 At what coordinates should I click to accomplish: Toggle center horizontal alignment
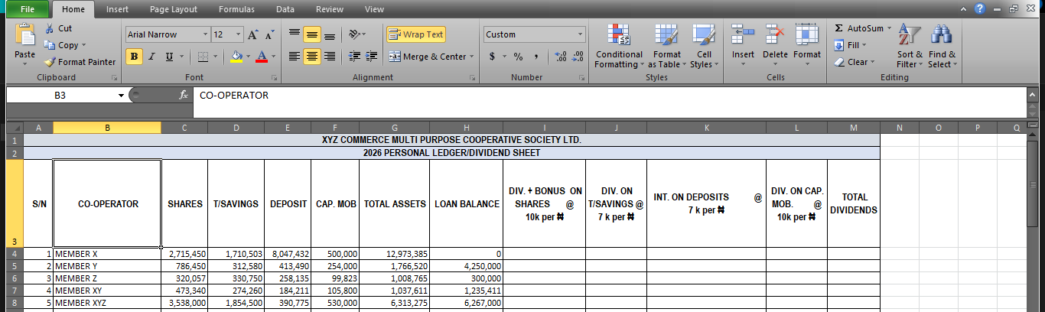pyautogui.click(x=311, y=57)
